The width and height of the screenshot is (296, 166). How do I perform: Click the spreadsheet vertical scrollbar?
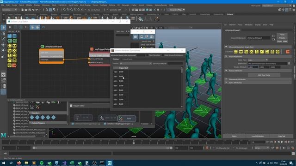[x=182, y=87]
